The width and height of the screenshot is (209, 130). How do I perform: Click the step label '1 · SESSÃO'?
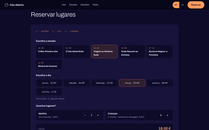click(x=42, y=31)
